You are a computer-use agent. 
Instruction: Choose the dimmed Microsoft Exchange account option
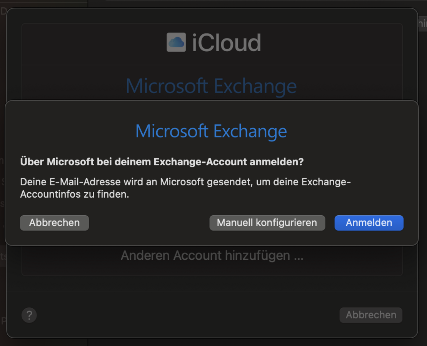(211, 86)
